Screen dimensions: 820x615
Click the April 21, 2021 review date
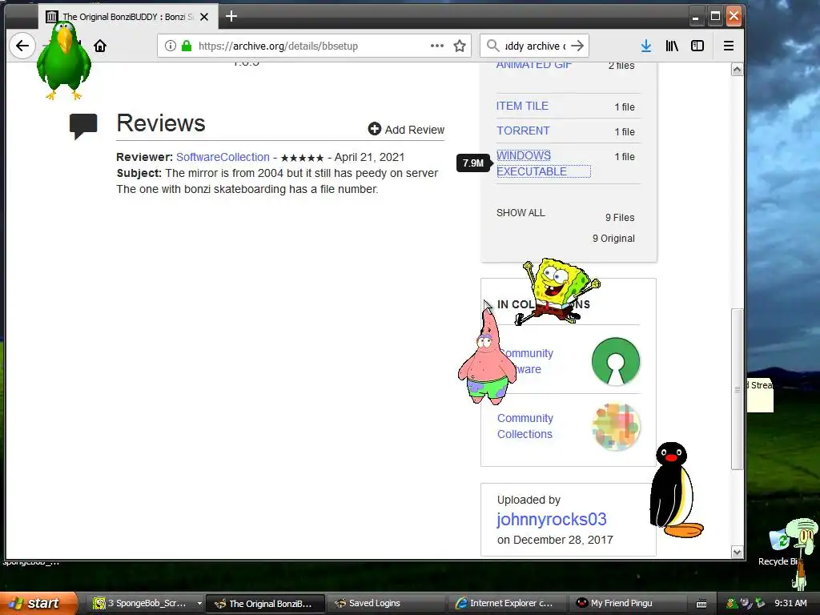[369, 157]
